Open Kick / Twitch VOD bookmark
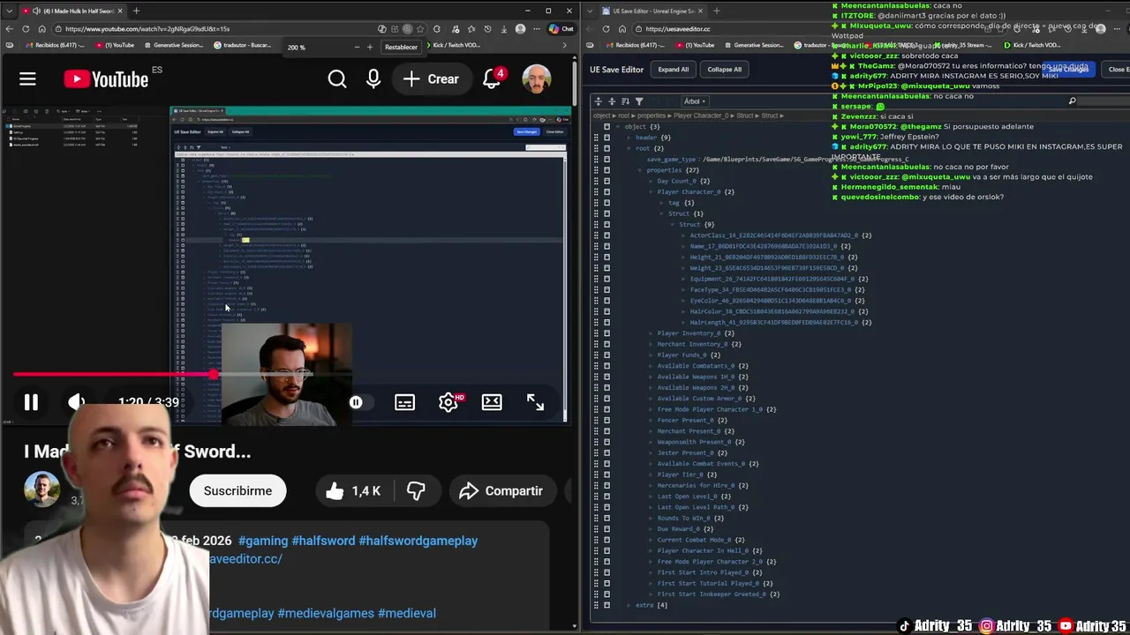Image resolution: width=1130 pixels, height=635 pixels. [x=452, y=45]
